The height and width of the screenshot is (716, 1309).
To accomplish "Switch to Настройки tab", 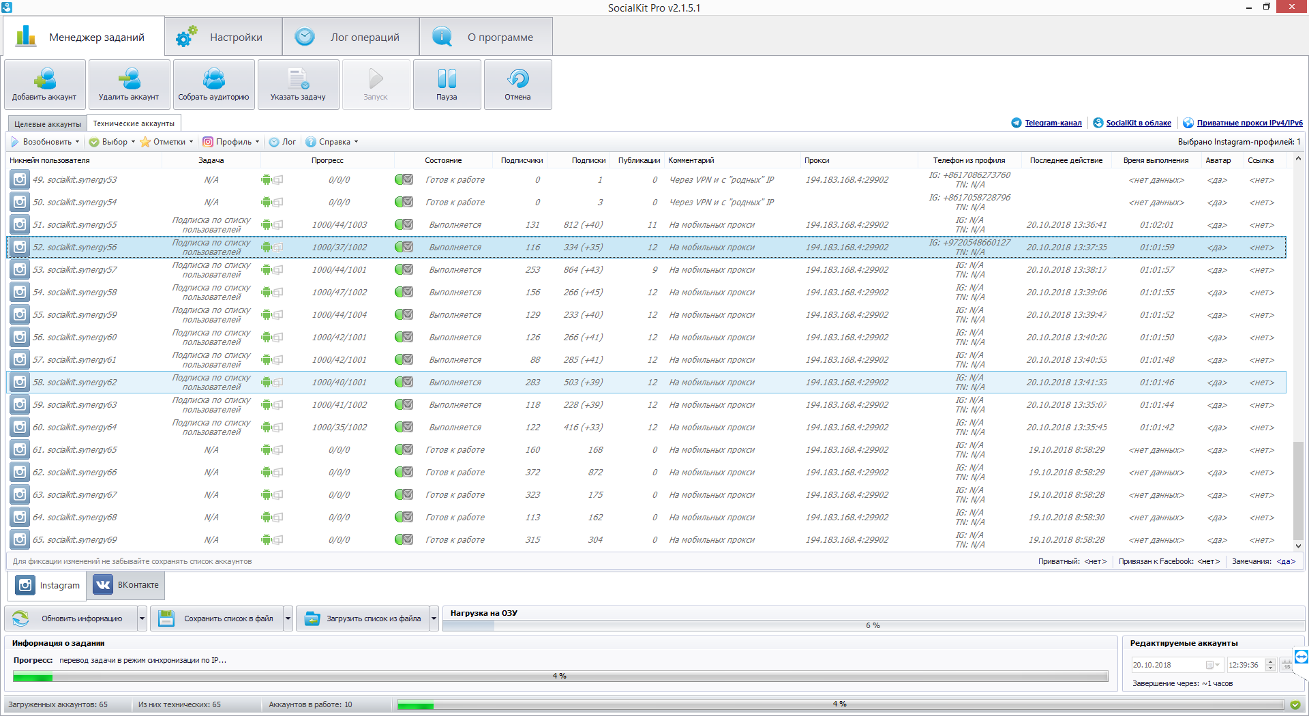I will coord(224,38).
